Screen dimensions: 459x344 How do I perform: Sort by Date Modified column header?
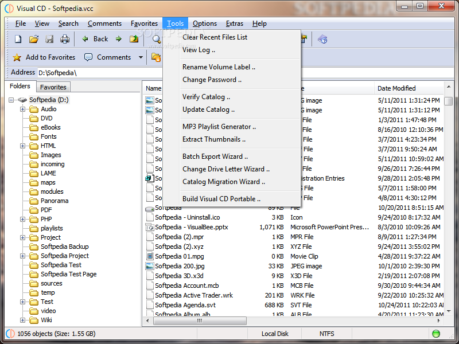coord(409,88)
